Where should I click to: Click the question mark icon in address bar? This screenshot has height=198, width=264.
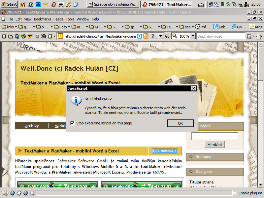pos(153,36)
